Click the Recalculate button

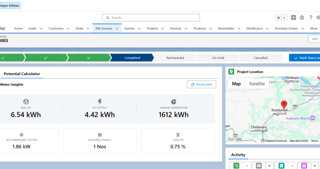coord(202,84)
